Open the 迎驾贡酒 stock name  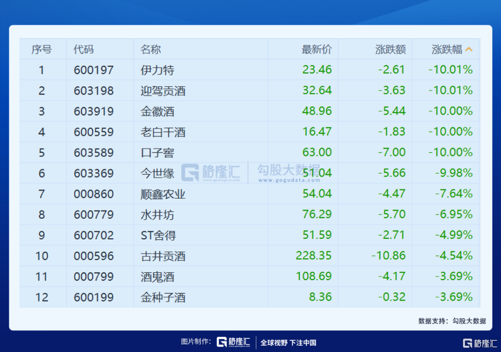163,91
